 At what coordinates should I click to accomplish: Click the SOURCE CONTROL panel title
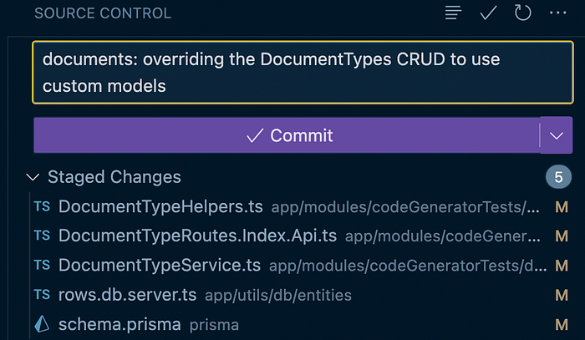[103, 13]
